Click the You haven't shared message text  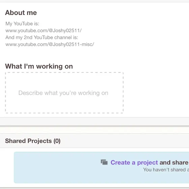pos(166,170)
